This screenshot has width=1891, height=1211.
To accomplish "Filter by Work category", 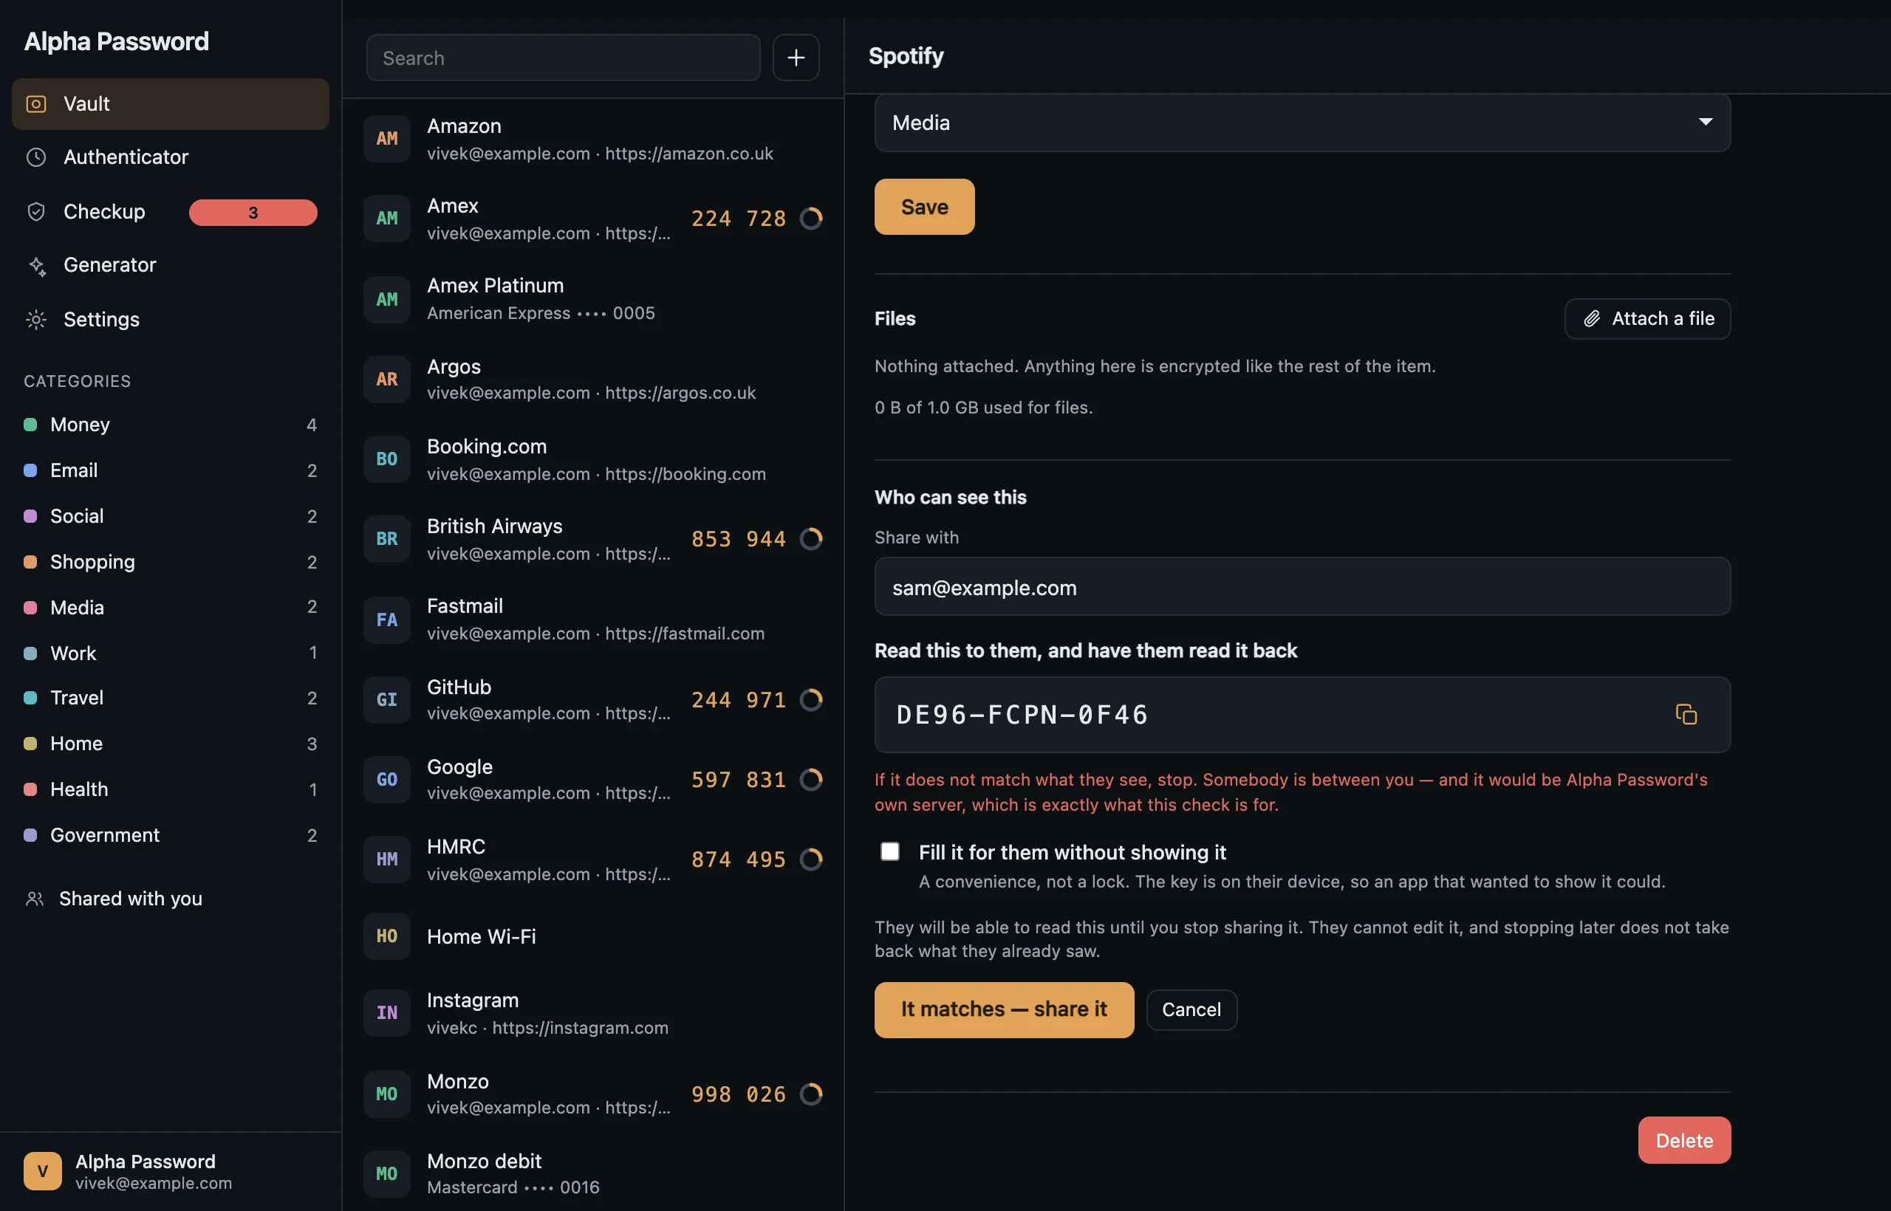I will tap(170, 653).
